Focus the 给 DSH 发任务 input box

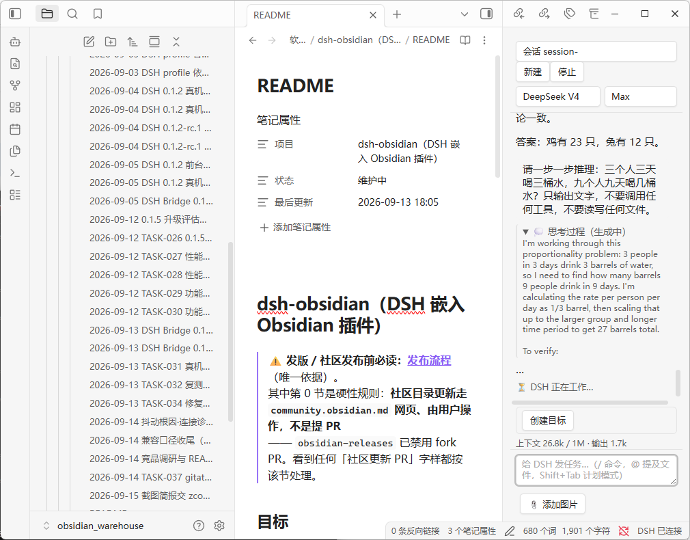(596, 470)
